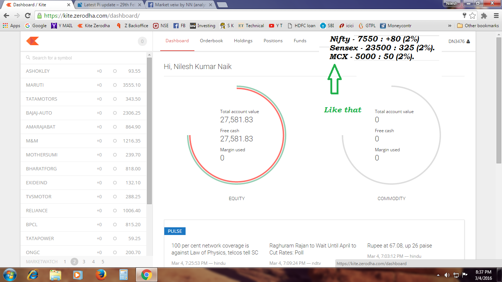Image resolution: width=502 pixels, height=282 pixels.
Task: Select the MARUTI watchlist row
Action: pos(83,85)
